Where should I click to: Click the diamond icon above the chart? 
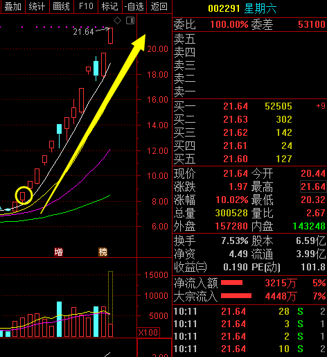coord(117,21)
